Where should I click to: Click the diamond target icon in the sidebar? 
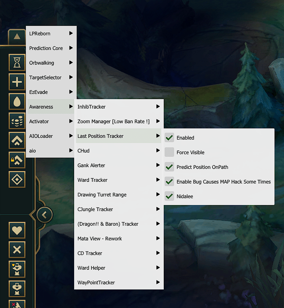[17, 179]
